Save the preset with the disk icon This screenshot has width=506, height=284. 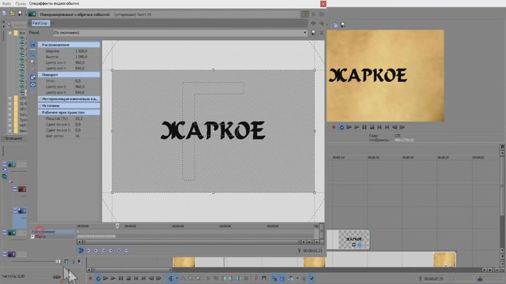click(313, 33)
